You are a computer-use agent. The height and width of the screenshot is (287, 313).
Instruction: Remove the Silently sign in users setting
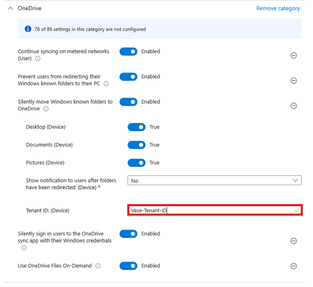click(293, 241)
